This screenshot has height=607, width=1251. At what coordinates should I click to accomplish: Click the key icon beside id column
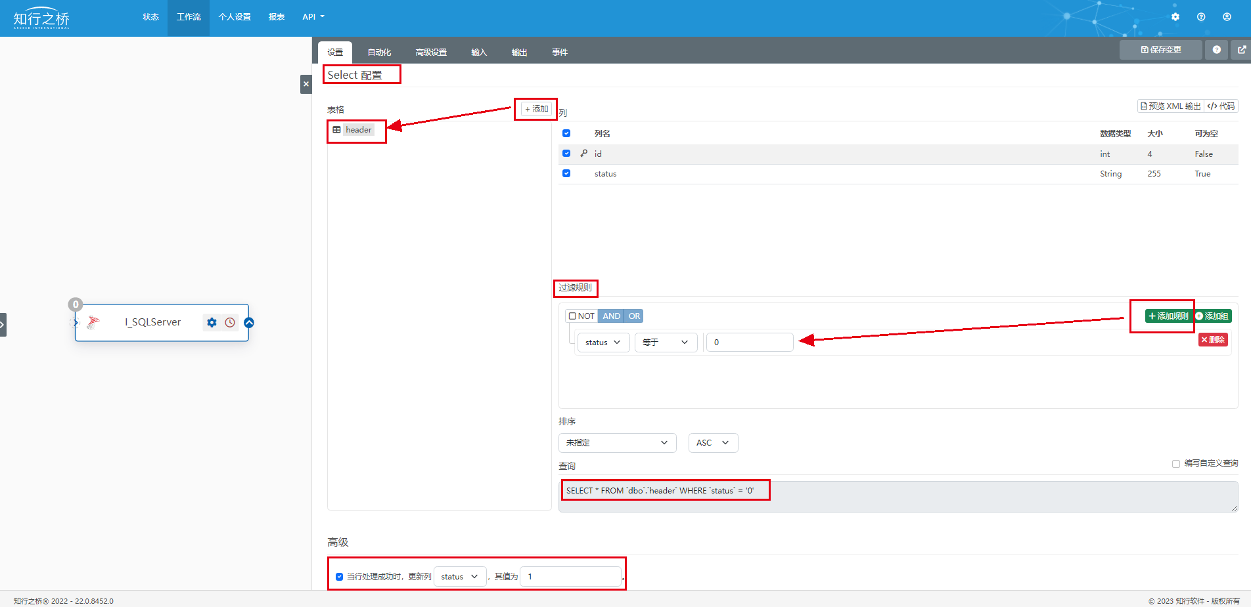point(584,153)
